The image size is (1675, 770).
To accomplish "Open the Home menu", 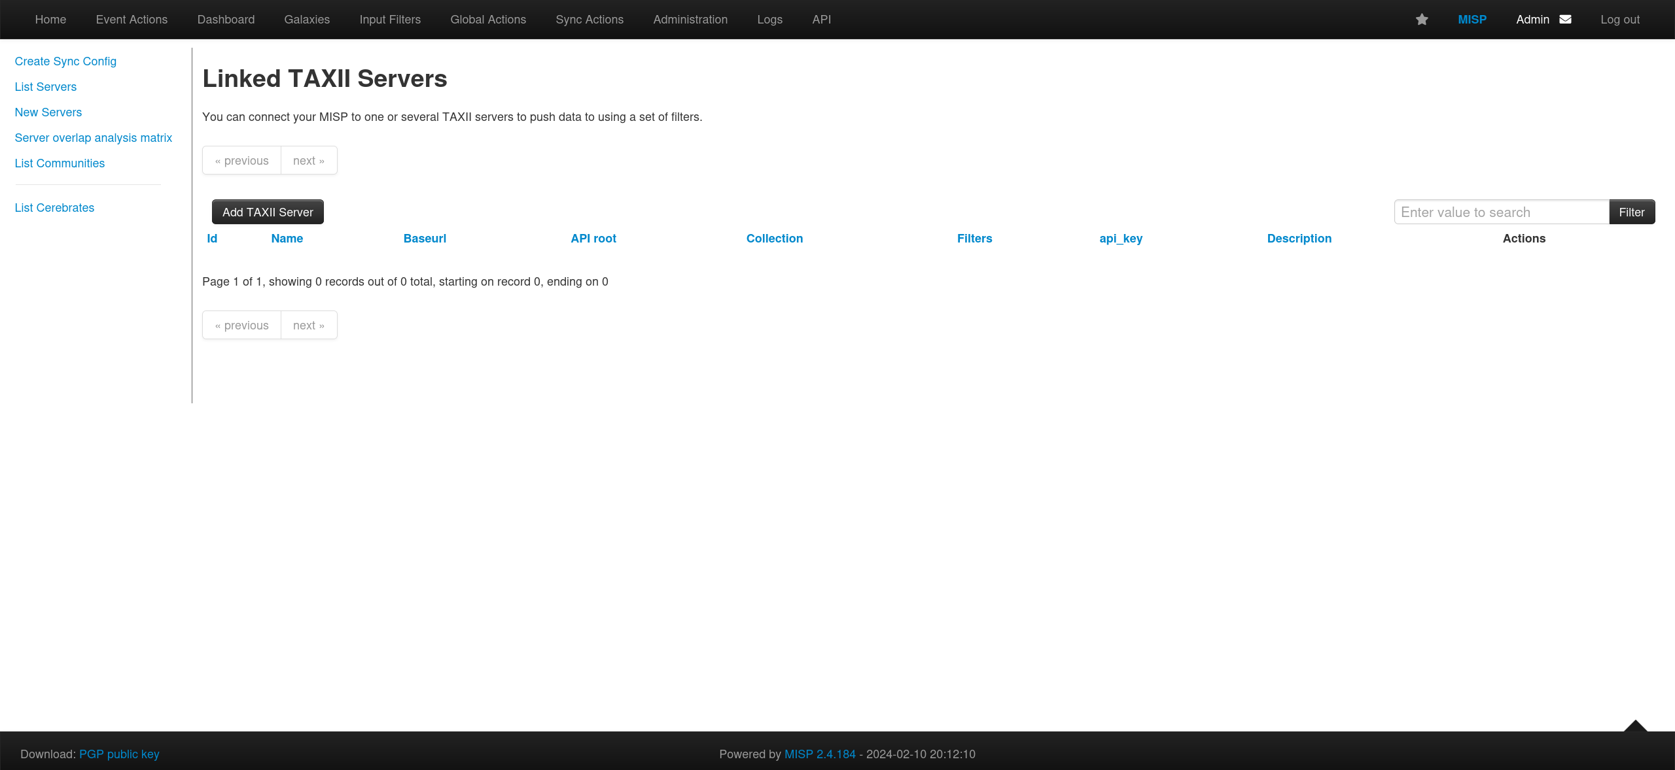I will tap(50, 20).
